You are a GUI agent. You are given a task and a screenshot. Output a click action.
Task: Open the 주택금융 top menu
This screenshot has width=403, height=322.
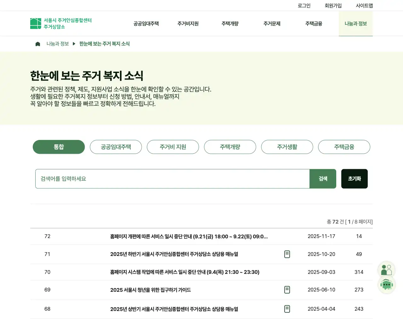pos(314,24)
